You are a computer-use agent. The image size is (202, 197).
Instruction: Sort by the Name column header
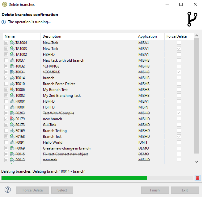click(22, 36)
